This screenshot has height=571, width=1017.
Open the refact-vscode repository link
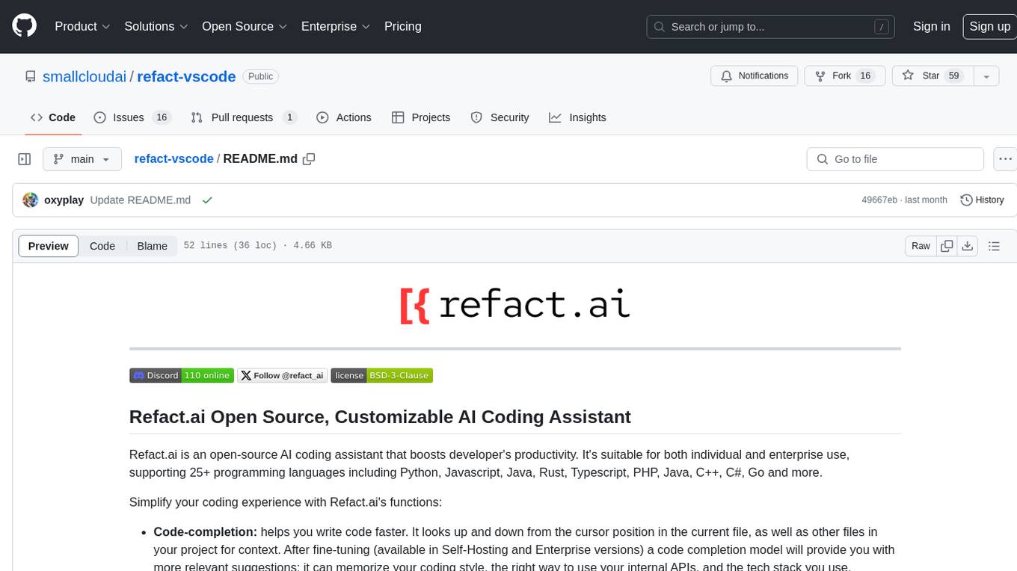186,76
